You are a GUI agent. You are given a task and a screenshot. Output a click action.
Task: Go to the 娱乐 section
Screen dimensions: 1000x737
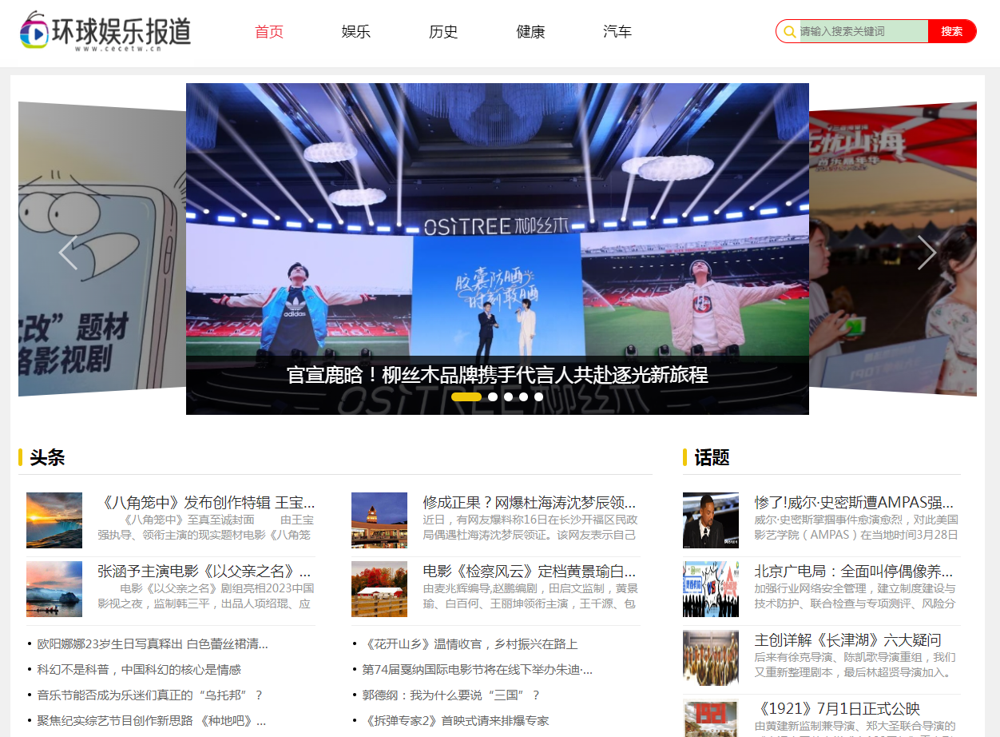(x=356, y=32)
